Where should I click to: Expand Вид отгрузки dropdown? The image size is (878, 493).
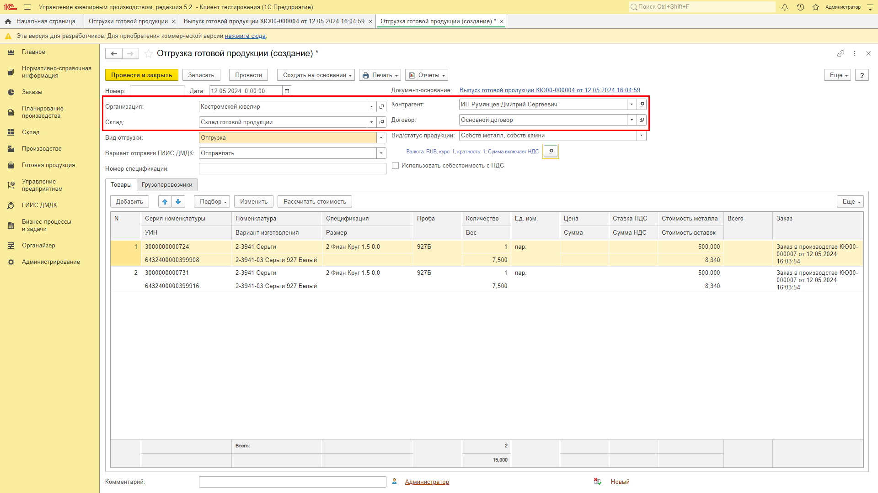coord(381,138)
